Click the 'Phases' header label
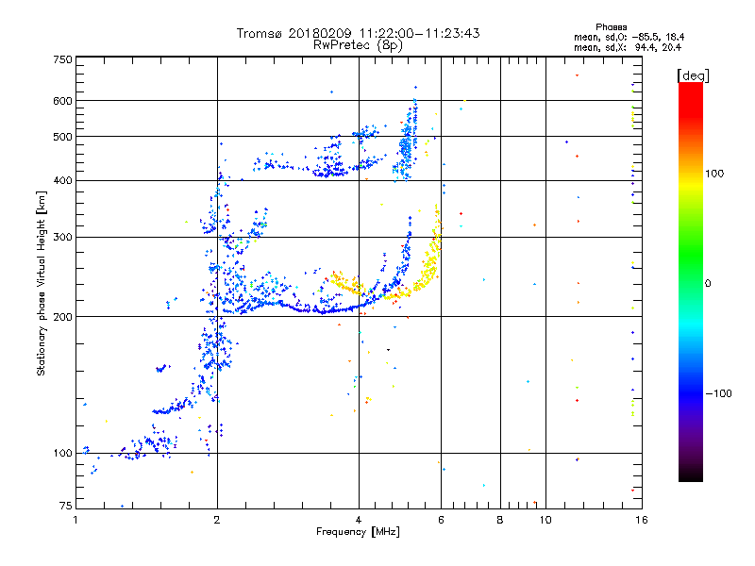The image size is (755, 566). point(611,27)
